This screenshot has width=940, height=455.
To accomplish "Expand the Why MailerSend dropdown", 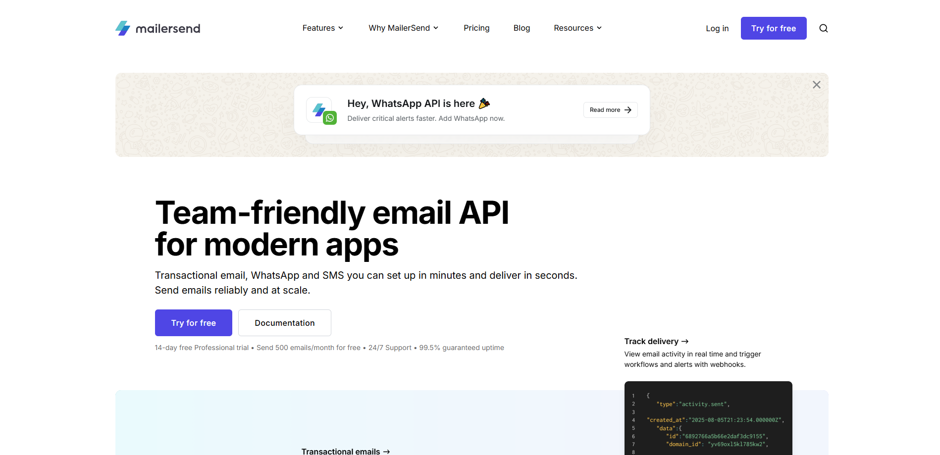I will 404,28.
